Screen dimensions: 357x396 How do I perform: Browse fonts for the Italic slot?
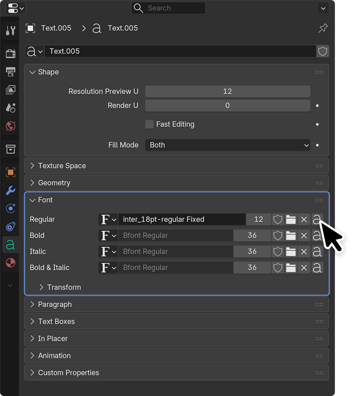(108, 252)
